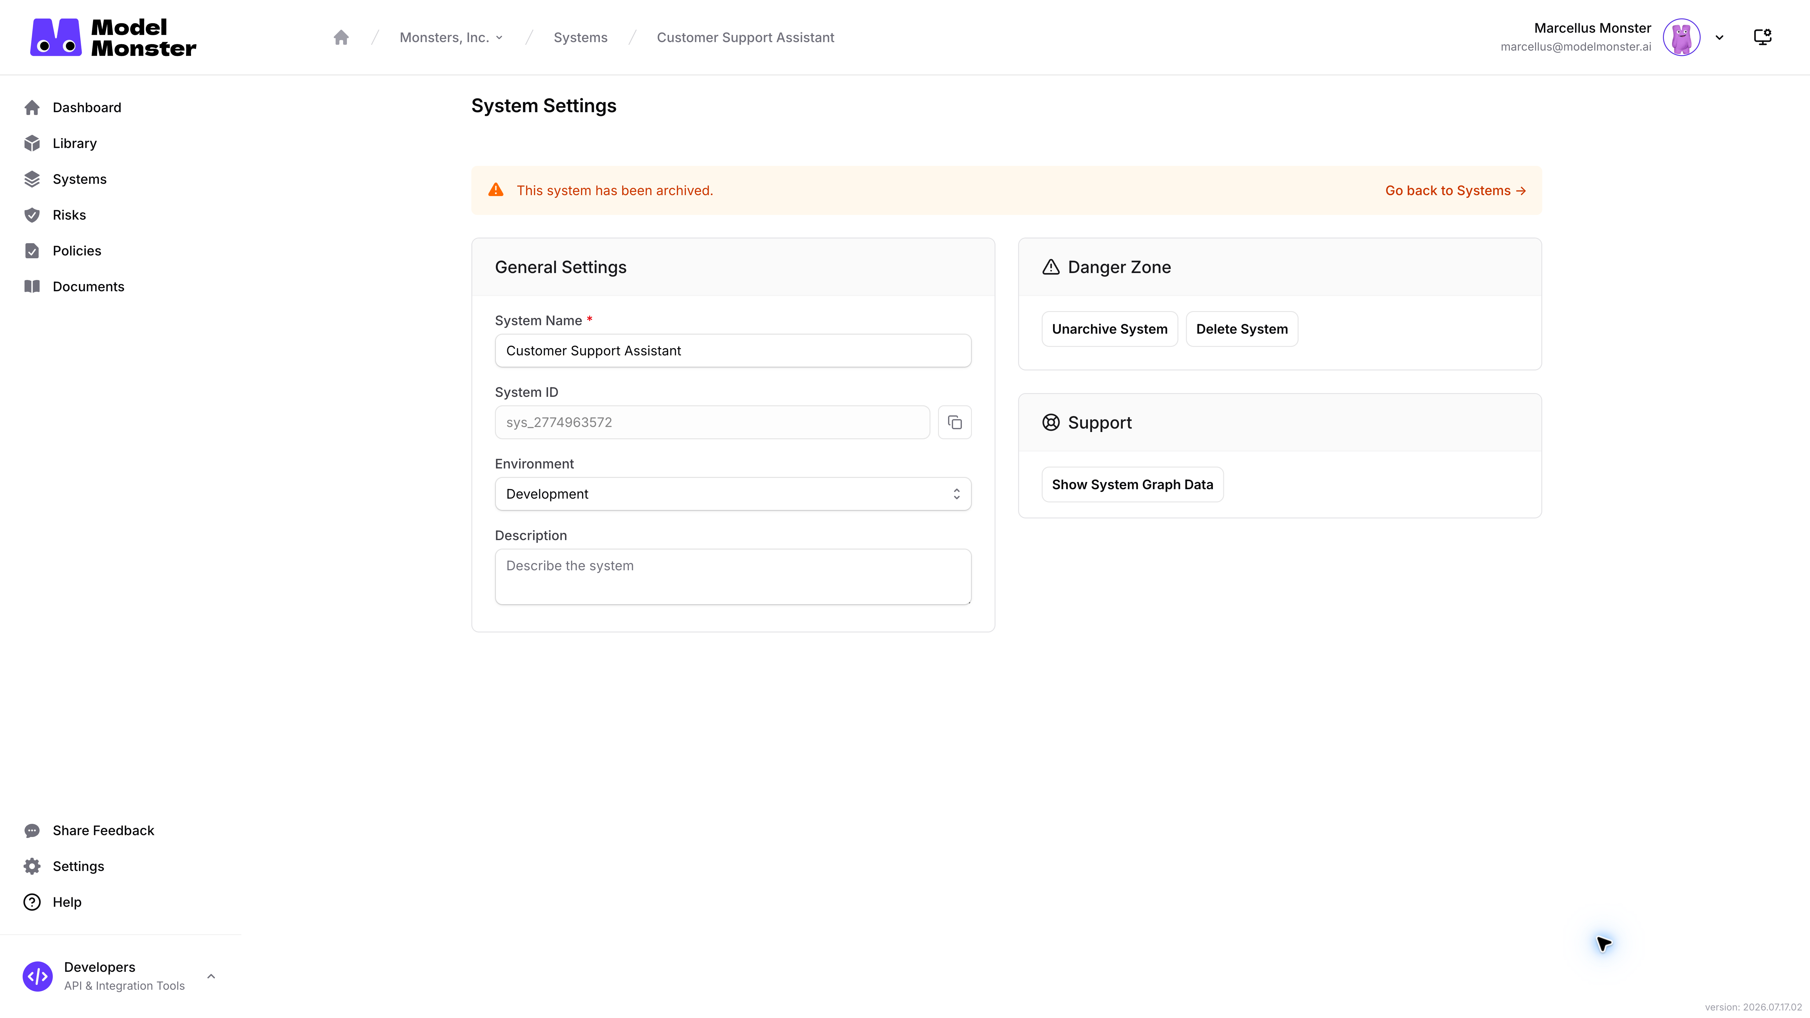Open the monitor settings icon in header

tap(1763, 37)
